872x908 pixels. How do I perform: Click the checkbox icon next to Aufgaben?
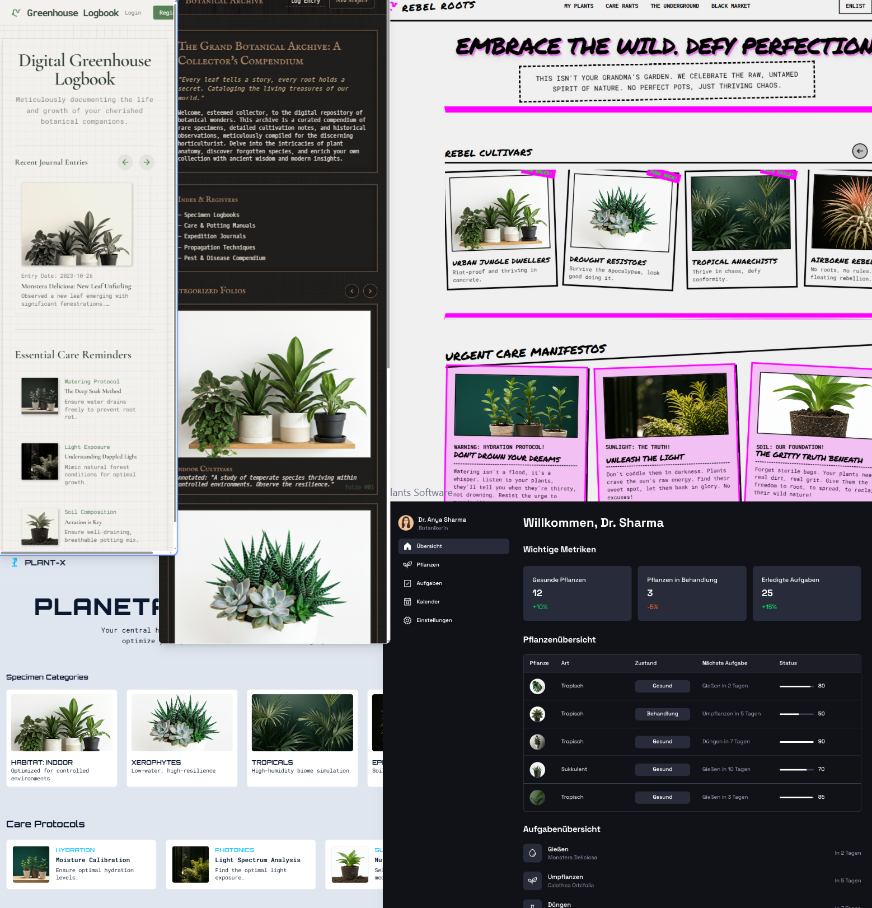pyautogui.click(x=407, y=583)
